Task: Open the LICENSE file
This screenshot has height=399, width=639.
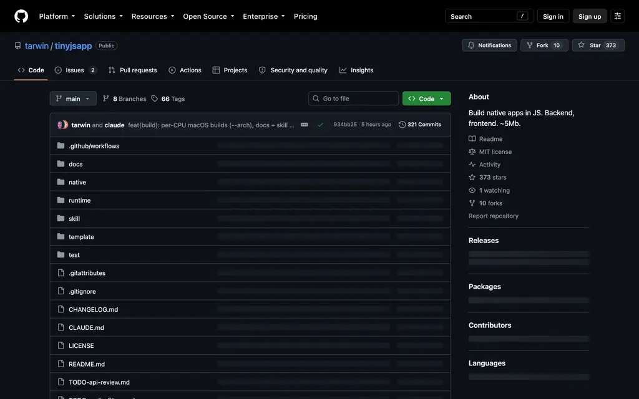Action: (x=81, y=345)
